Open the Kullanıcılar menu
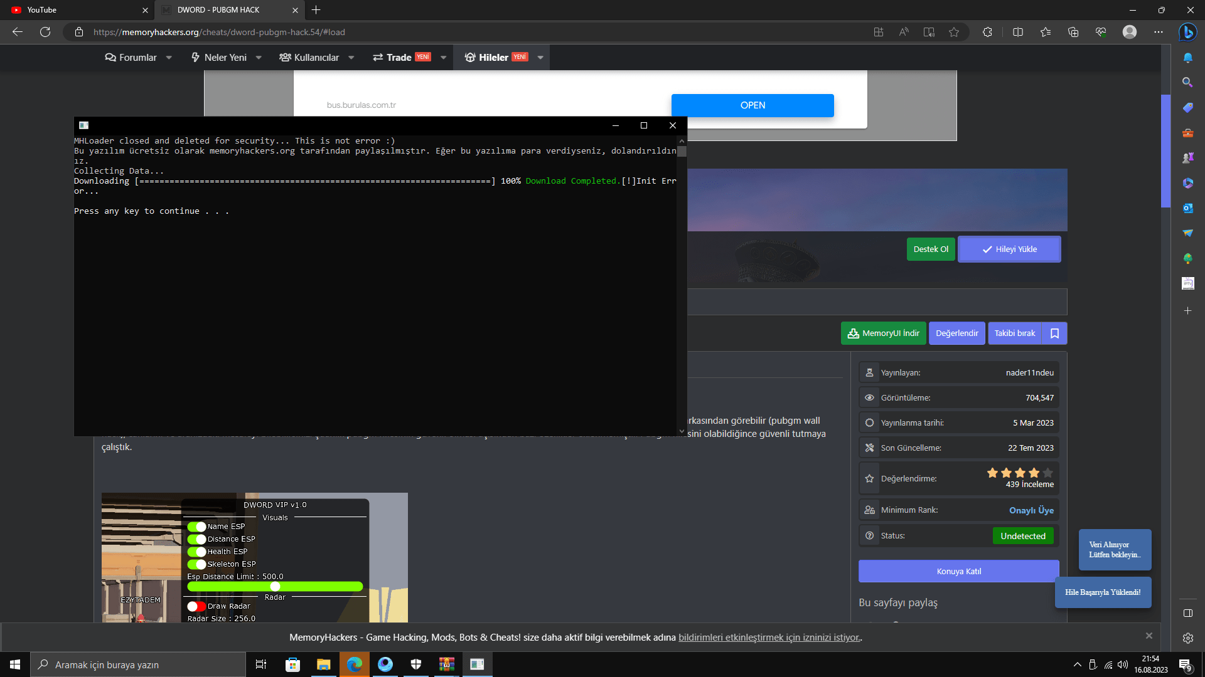The image size is (1205, 677). 309,58
